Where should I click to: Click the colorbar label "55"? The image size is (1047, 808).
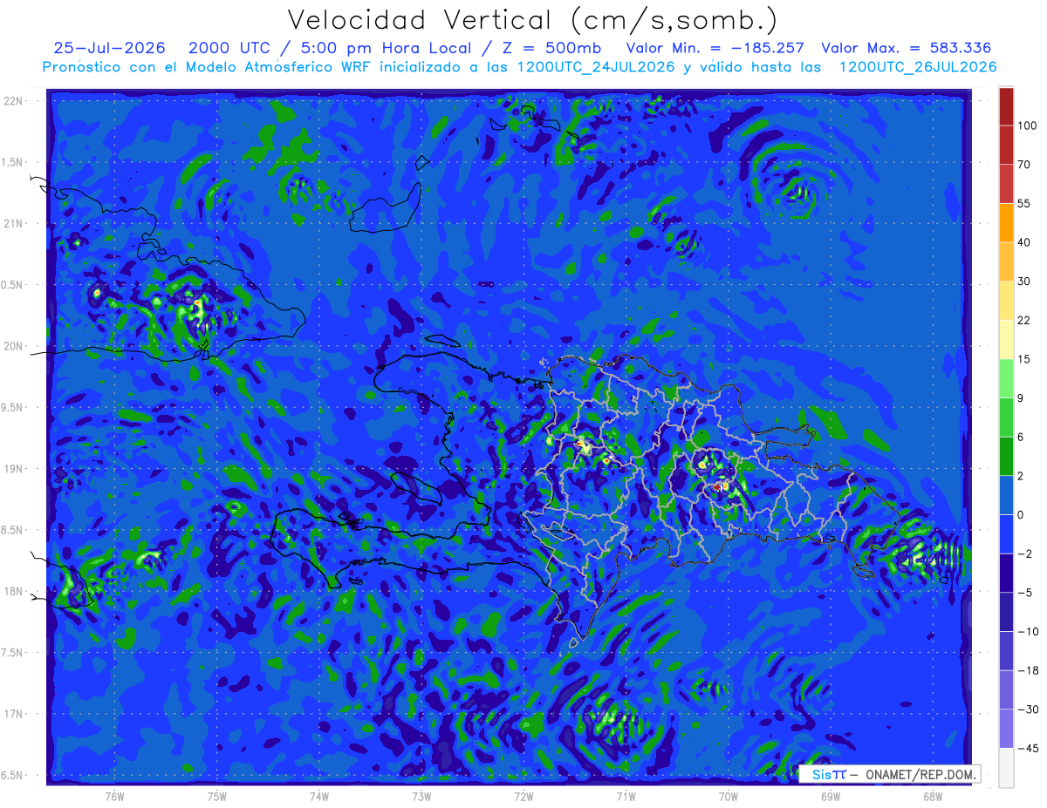point(1023,203)
